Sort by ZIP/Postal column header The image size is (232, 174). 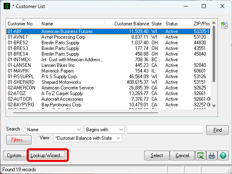tap(201, 23)
